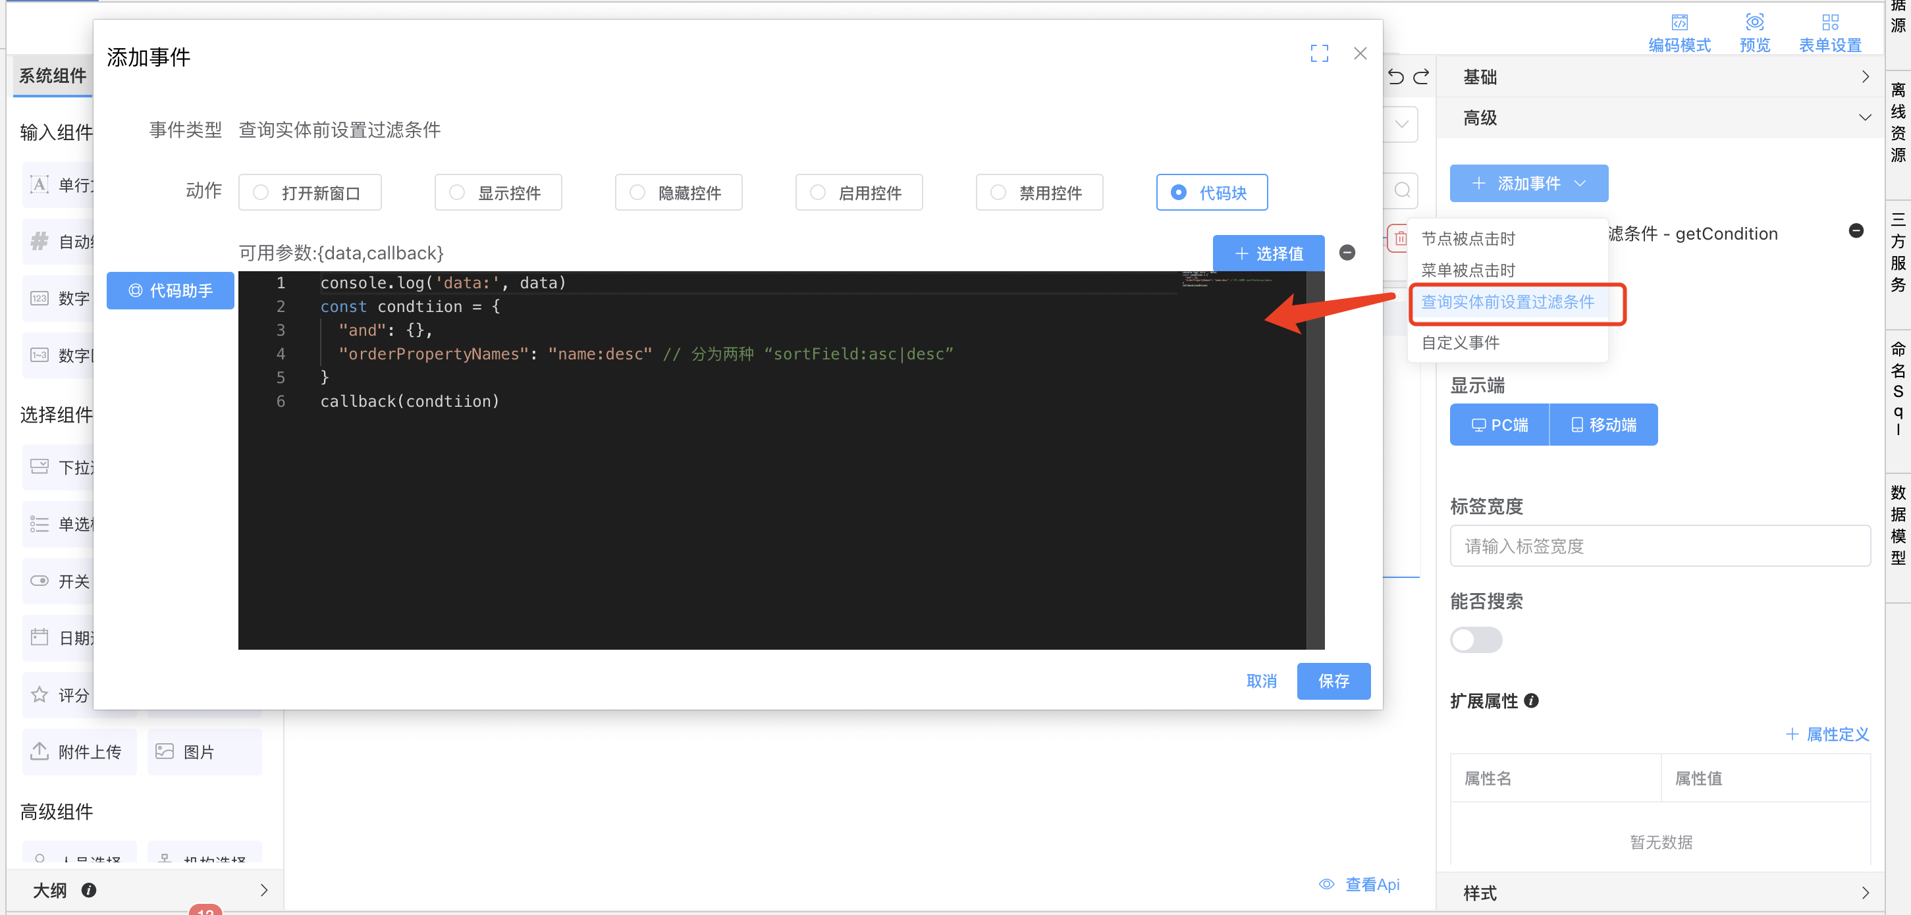The height and width of the screenshot is (915, 1911).
Task: Click the fullscreen icon in dialog header
Action: point(1318,53)
